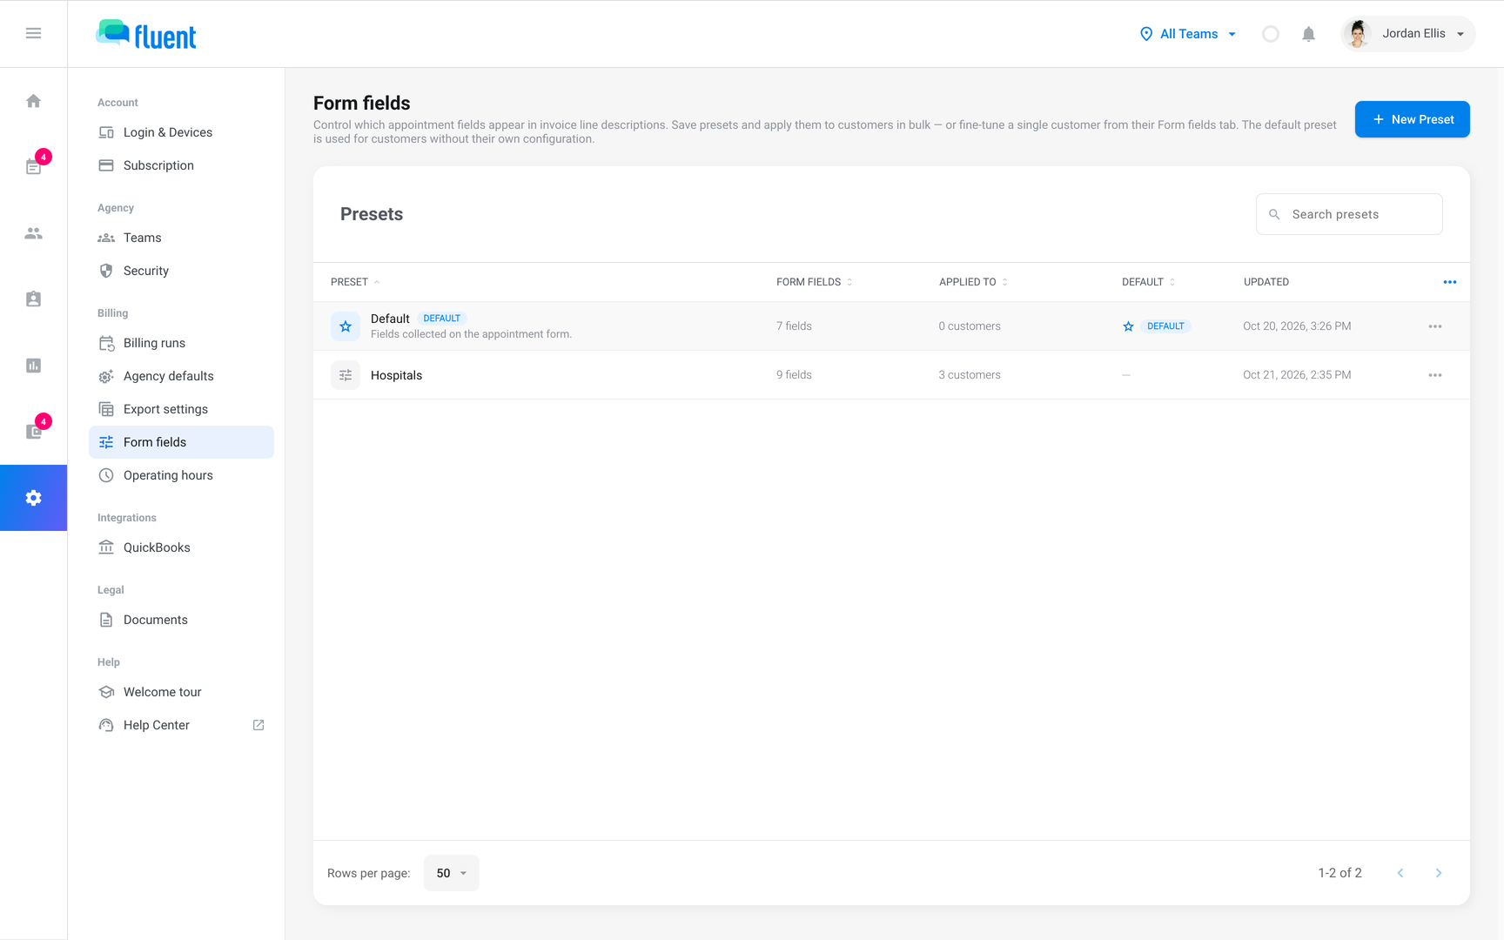
Task: Open the Jordan Ellis account menu
Action: point(1407,34)
